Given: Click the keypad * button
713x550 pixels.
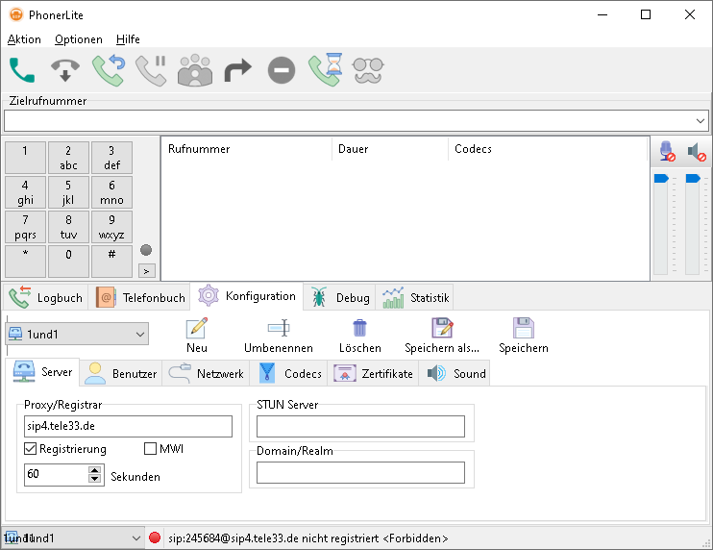Looking at the screenshot, I should click(x=25, y=262).
